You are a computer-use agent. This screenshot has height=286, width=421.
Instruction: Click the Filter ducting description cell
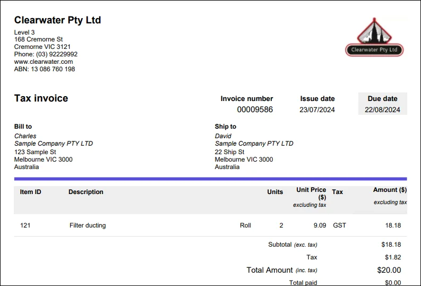[88, 225]
